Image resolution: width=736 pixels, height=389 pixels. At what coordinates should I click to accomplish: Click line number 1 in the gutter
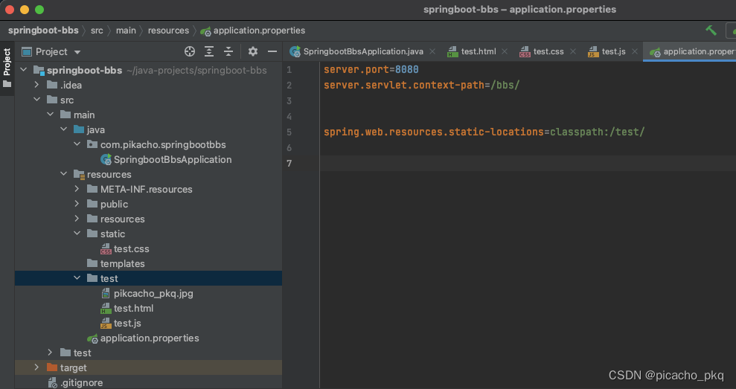[x=289, y=70]
